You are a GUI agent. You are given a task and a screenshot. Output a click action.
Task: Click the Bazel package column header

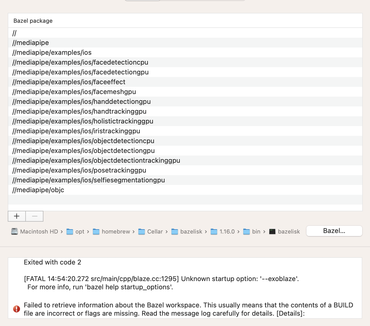tap(33, 21)
